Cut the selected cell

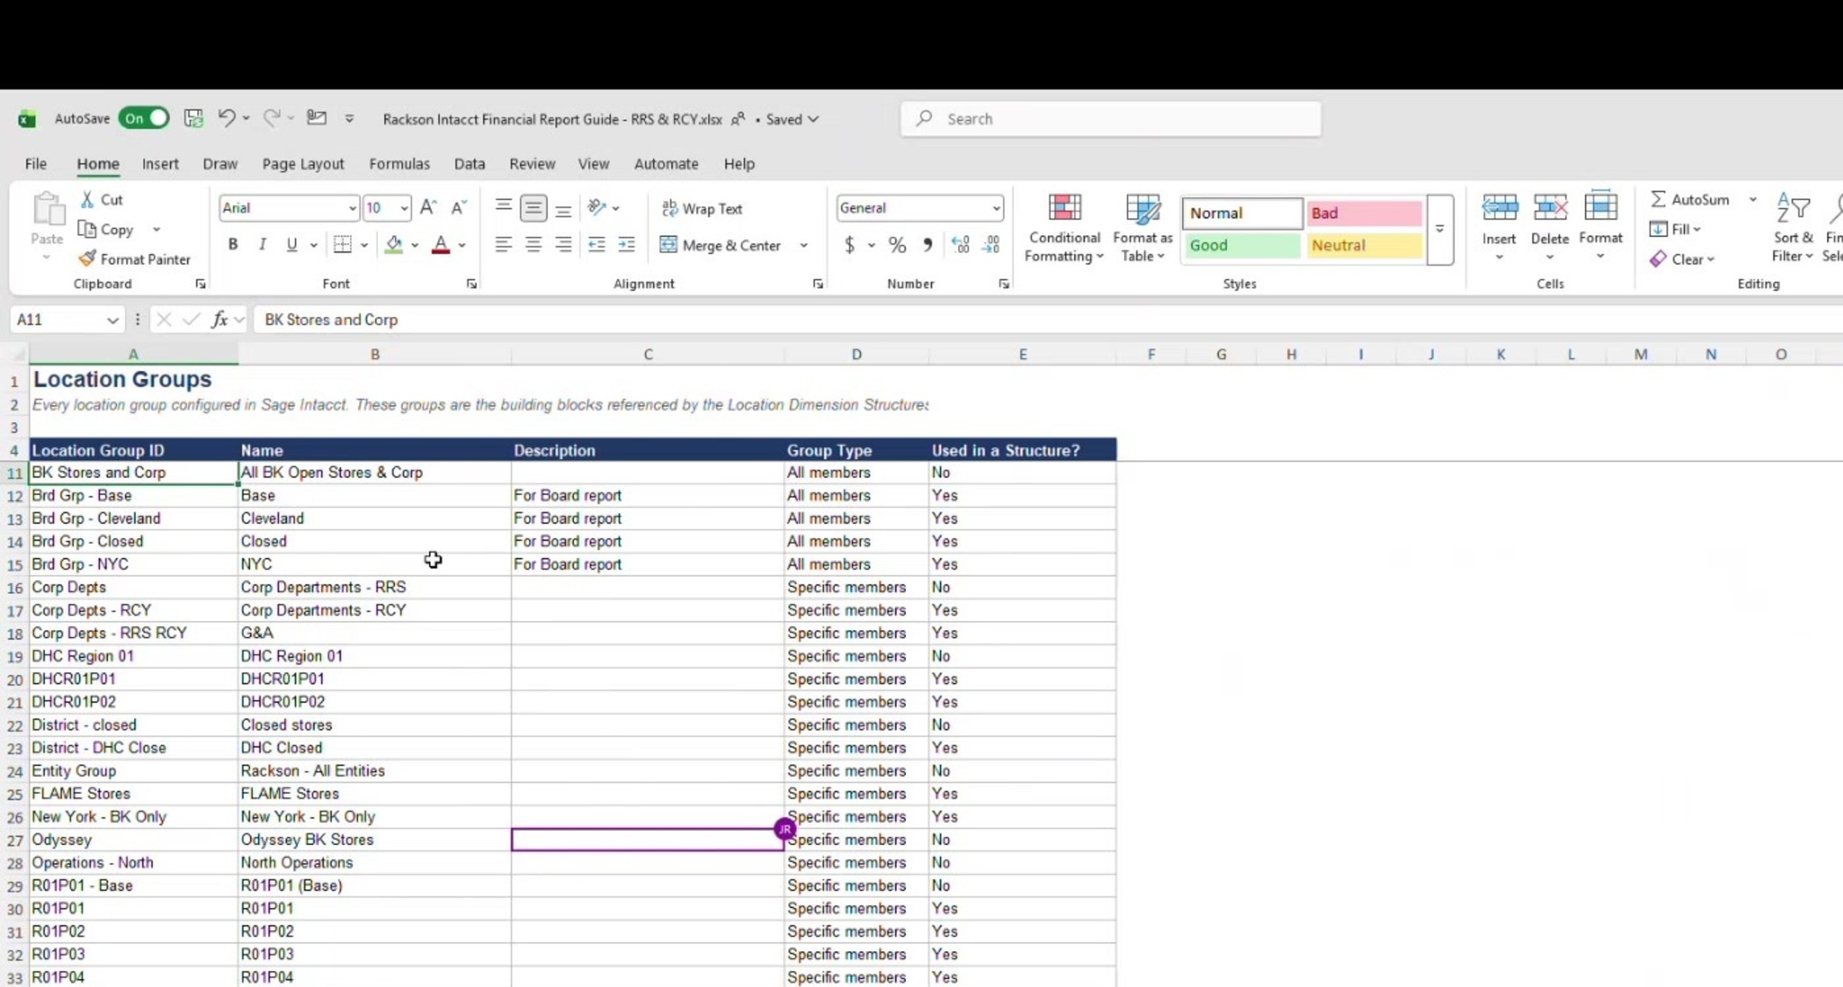(102, 200)
